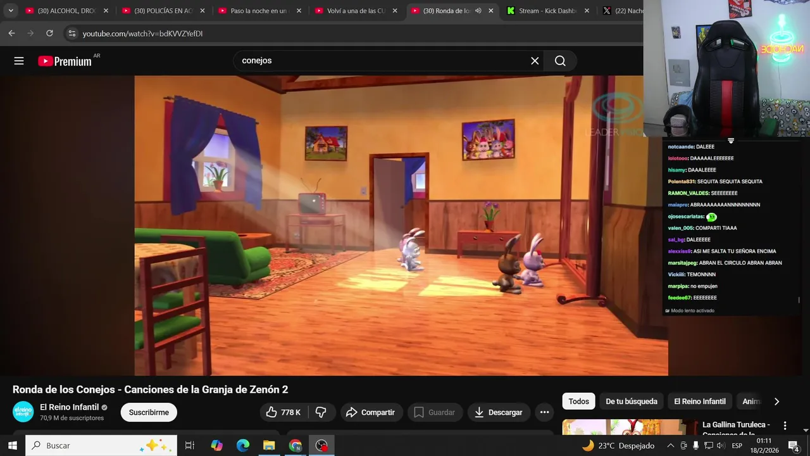Viewport: 810px width, 456px height.
Task: Show hidden system tray icons
Action: pyautogui.click(x=671, y=445)
